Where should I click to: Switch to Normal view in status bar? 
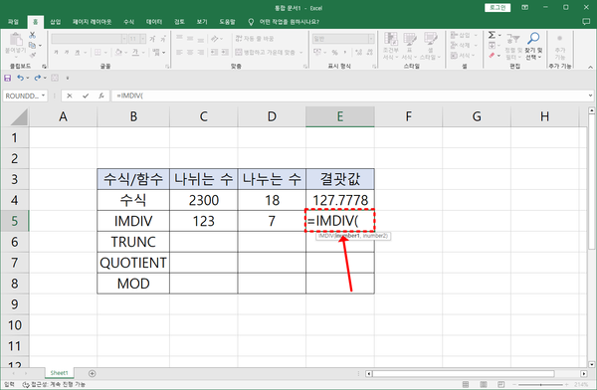(x=466, y=384)
